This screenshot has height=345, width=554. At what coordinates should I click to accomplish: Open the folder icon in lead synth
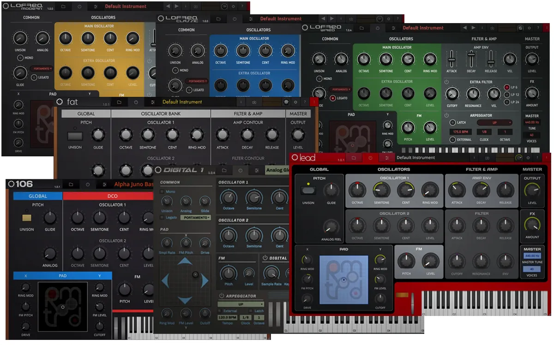pos(354,158)
